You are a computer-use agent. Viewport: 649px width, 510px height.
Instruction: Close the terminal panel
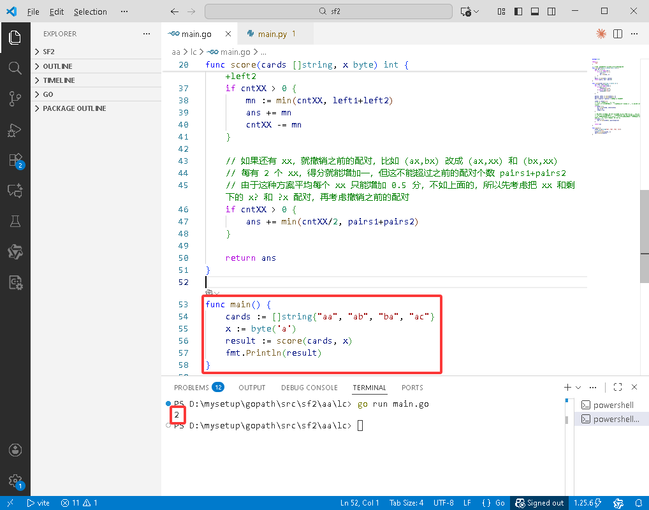click(x=634, y=387)
